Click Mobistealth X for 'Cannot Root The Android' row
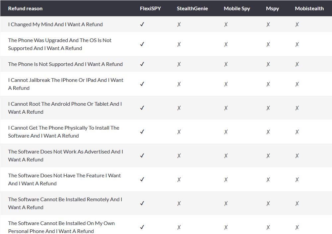The image size is (332, 234). [x=297, y=108]
